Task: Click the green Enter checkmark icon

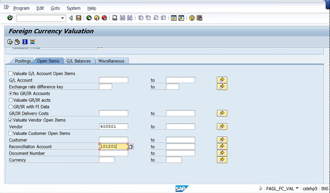Action: click(10, 18)
